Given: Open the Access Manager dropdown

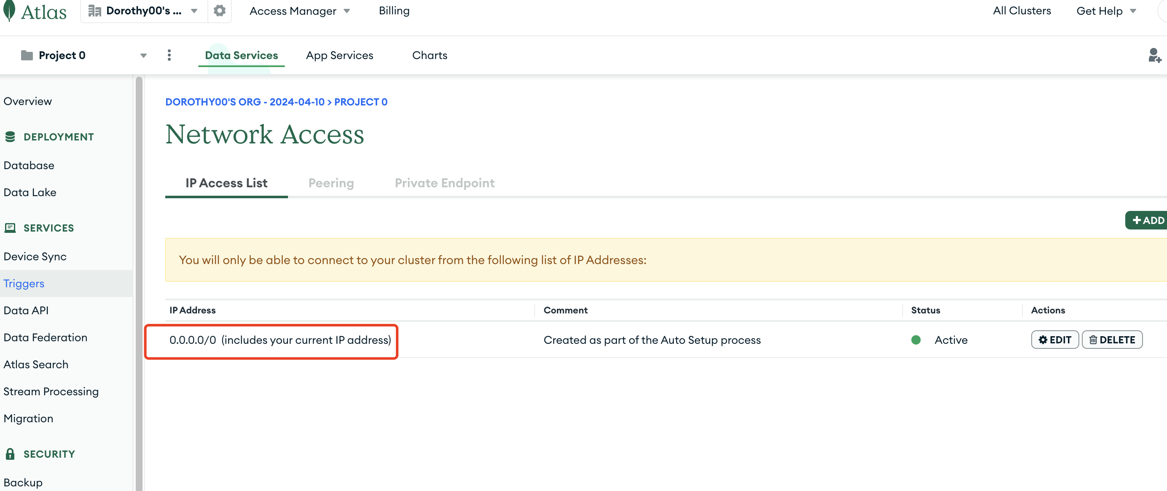Looking at the screenshot, I should coord(300,11).
